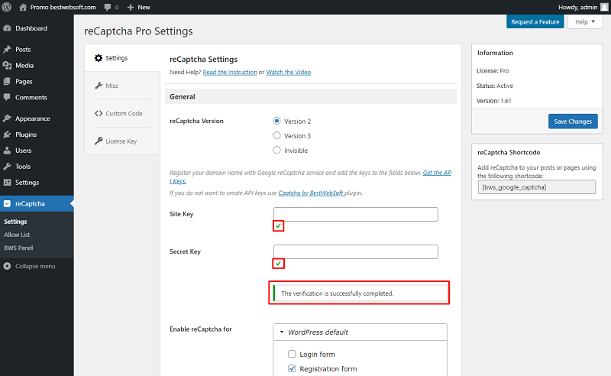Open the Allow List submenu item
Screen dimensions: 611x376
tap(17, 235)
